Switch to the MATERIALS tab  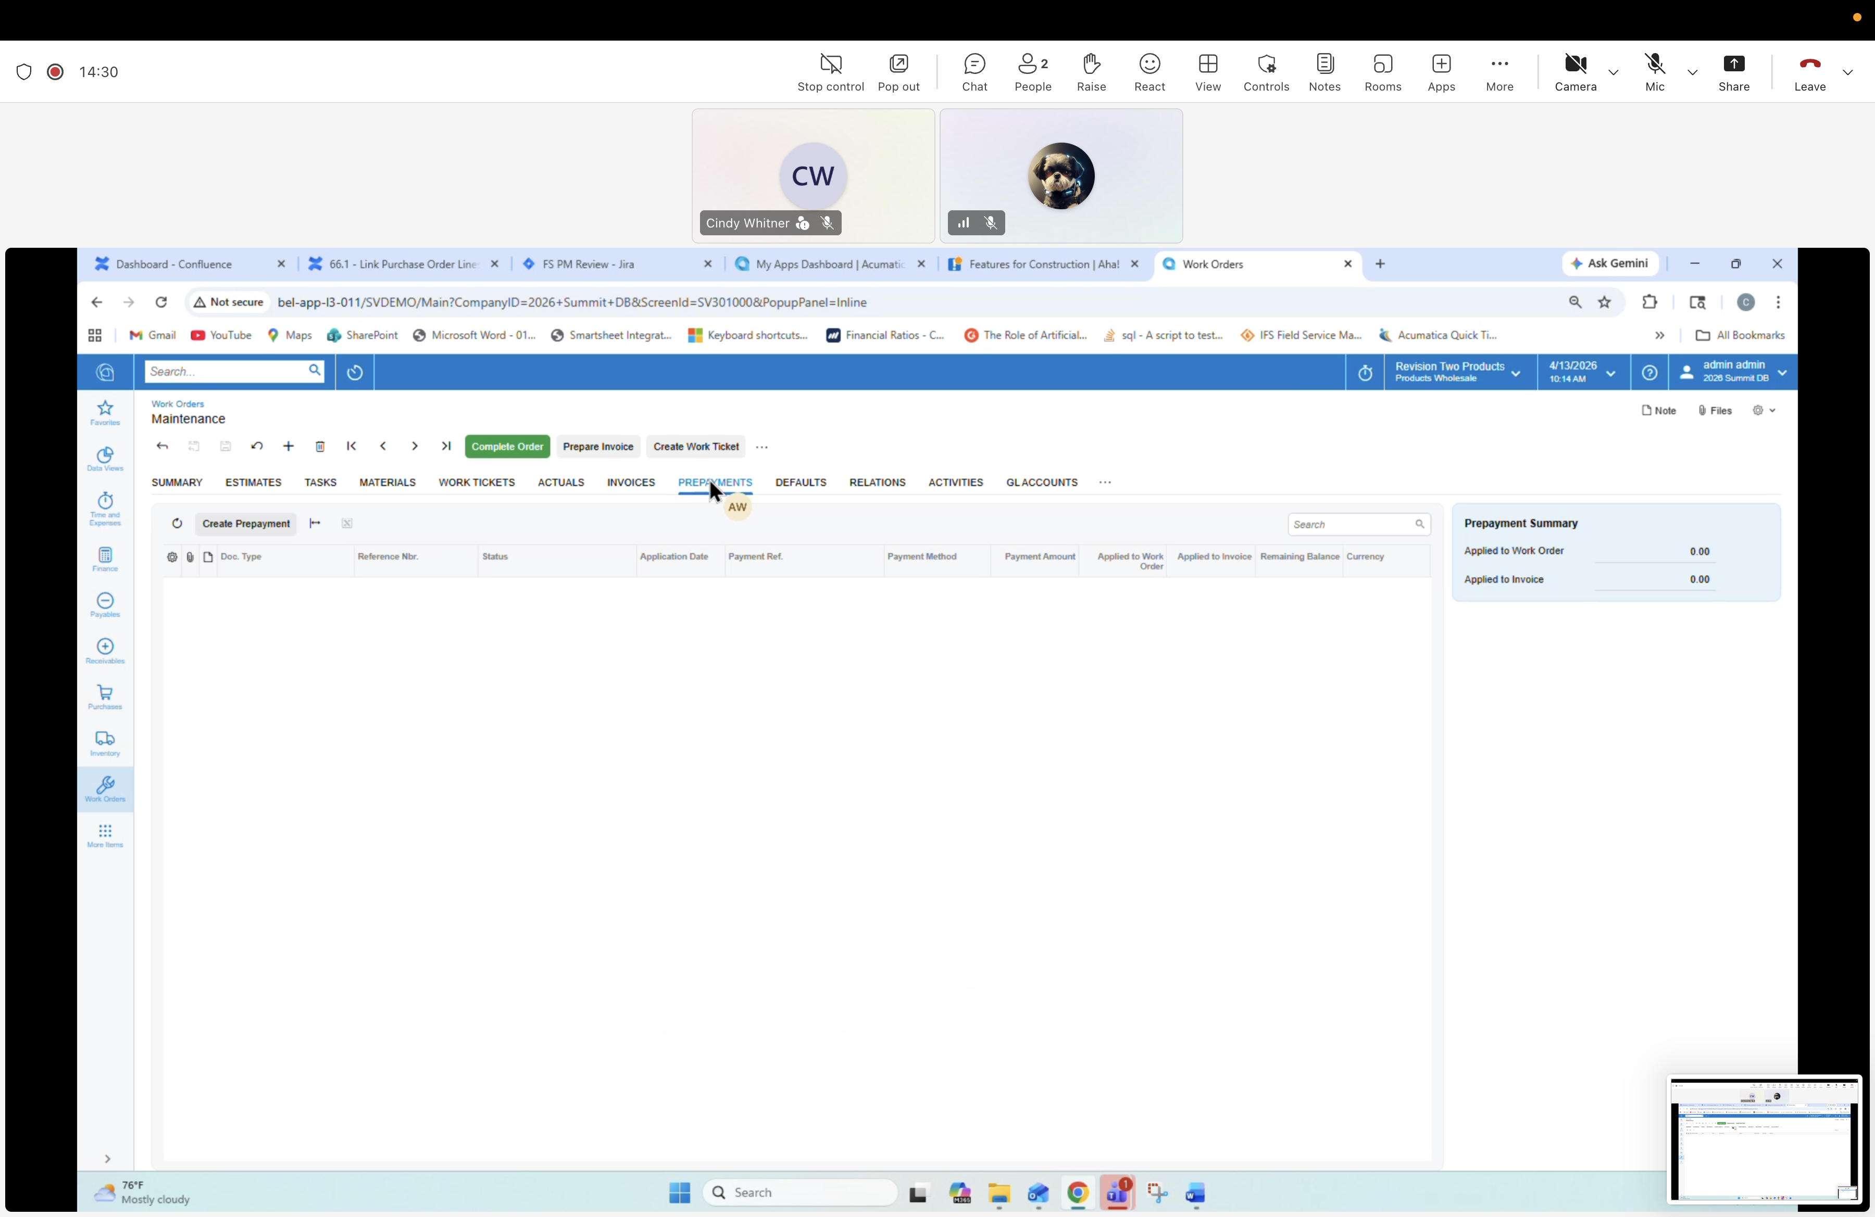[x=387, y=483]
